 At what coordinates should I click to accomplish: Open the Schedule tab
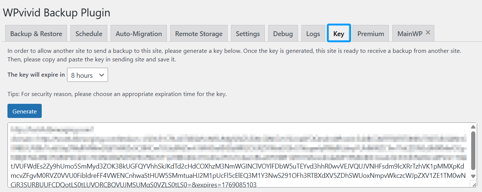click(89, 34)
